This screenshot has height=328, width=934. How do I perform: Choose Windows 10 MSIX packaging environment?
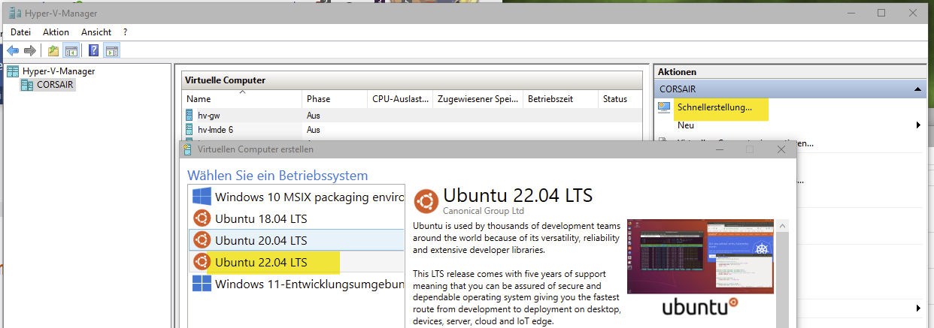coord(296,197)
